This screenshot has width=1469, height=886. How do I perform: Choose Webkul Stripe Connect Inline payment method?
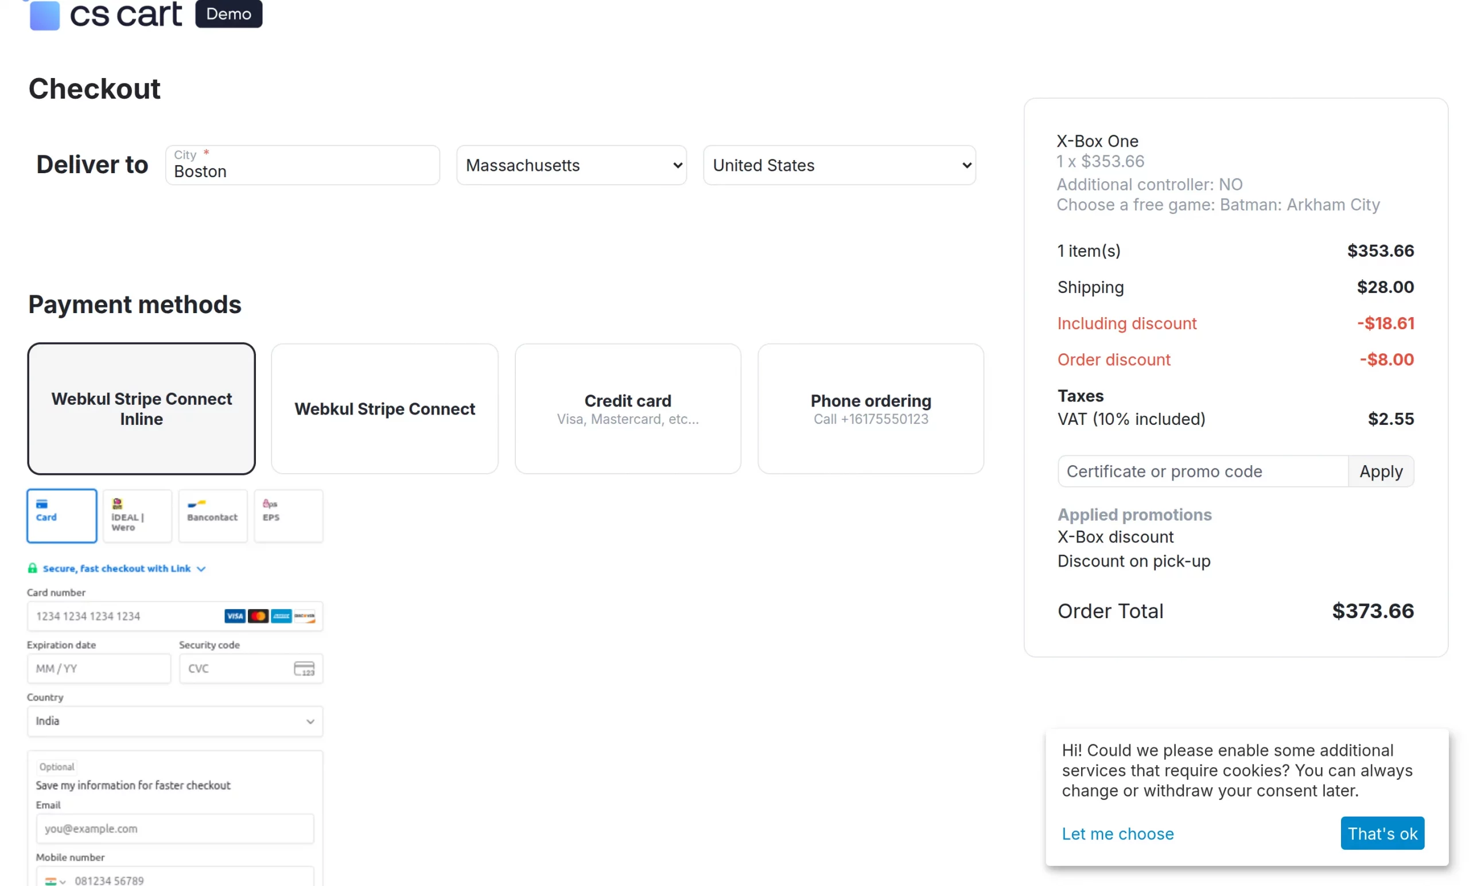141,409
